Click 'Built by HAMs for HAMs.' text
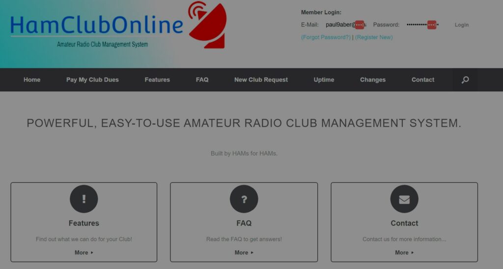Screen dimensions: 503x269 coord(244,154)
